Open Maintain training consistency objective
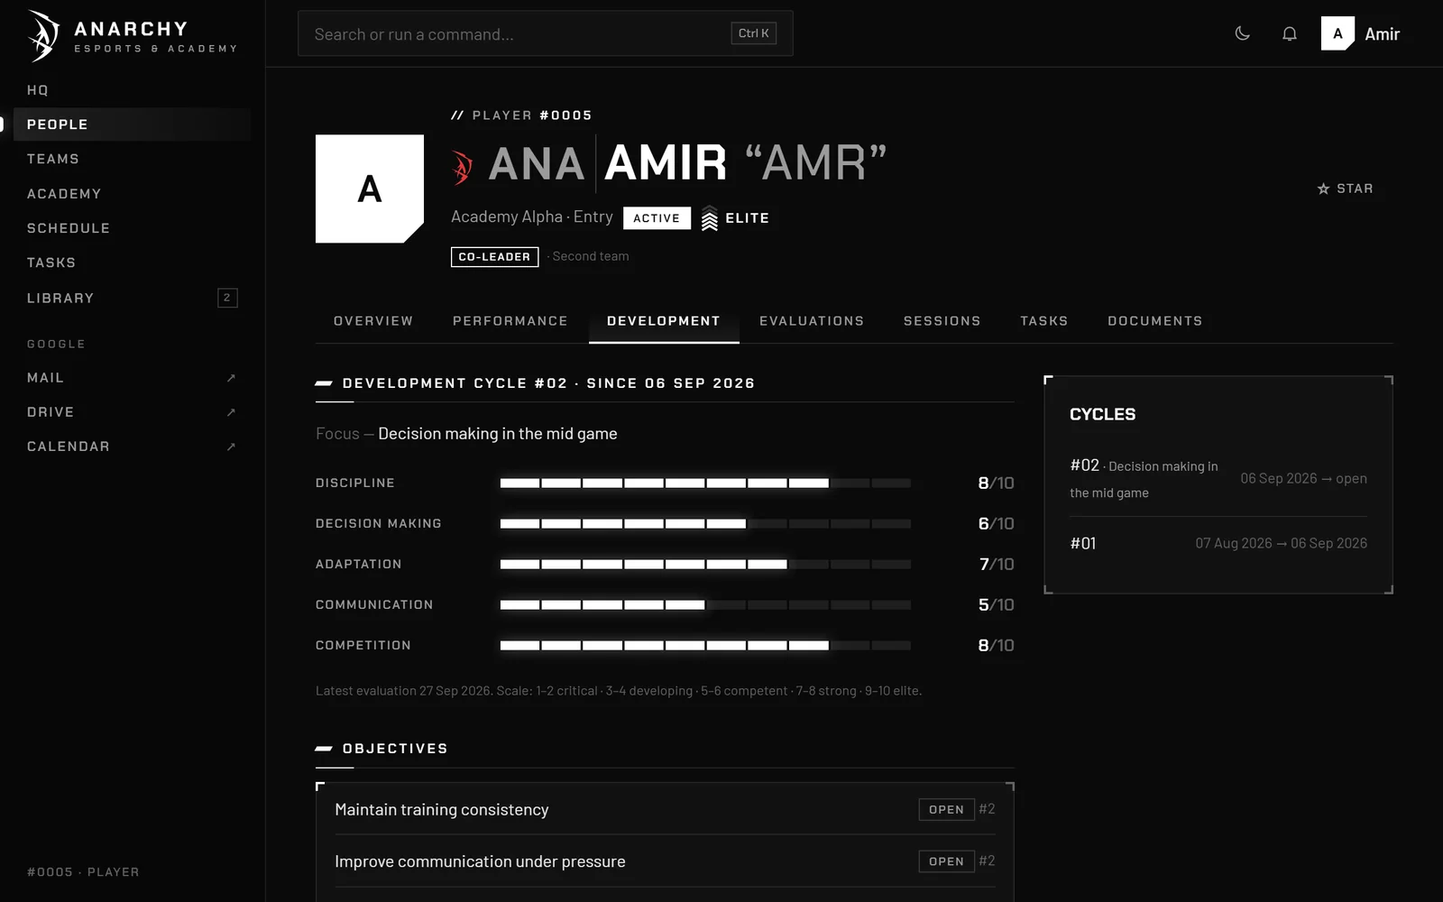 (x=665, y=809)
